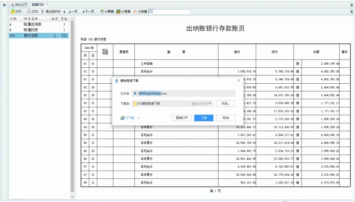Viewport: 355px width, 202px height.
Task: Click the account list vertical scrollbar track
Action: click(72, 107)
